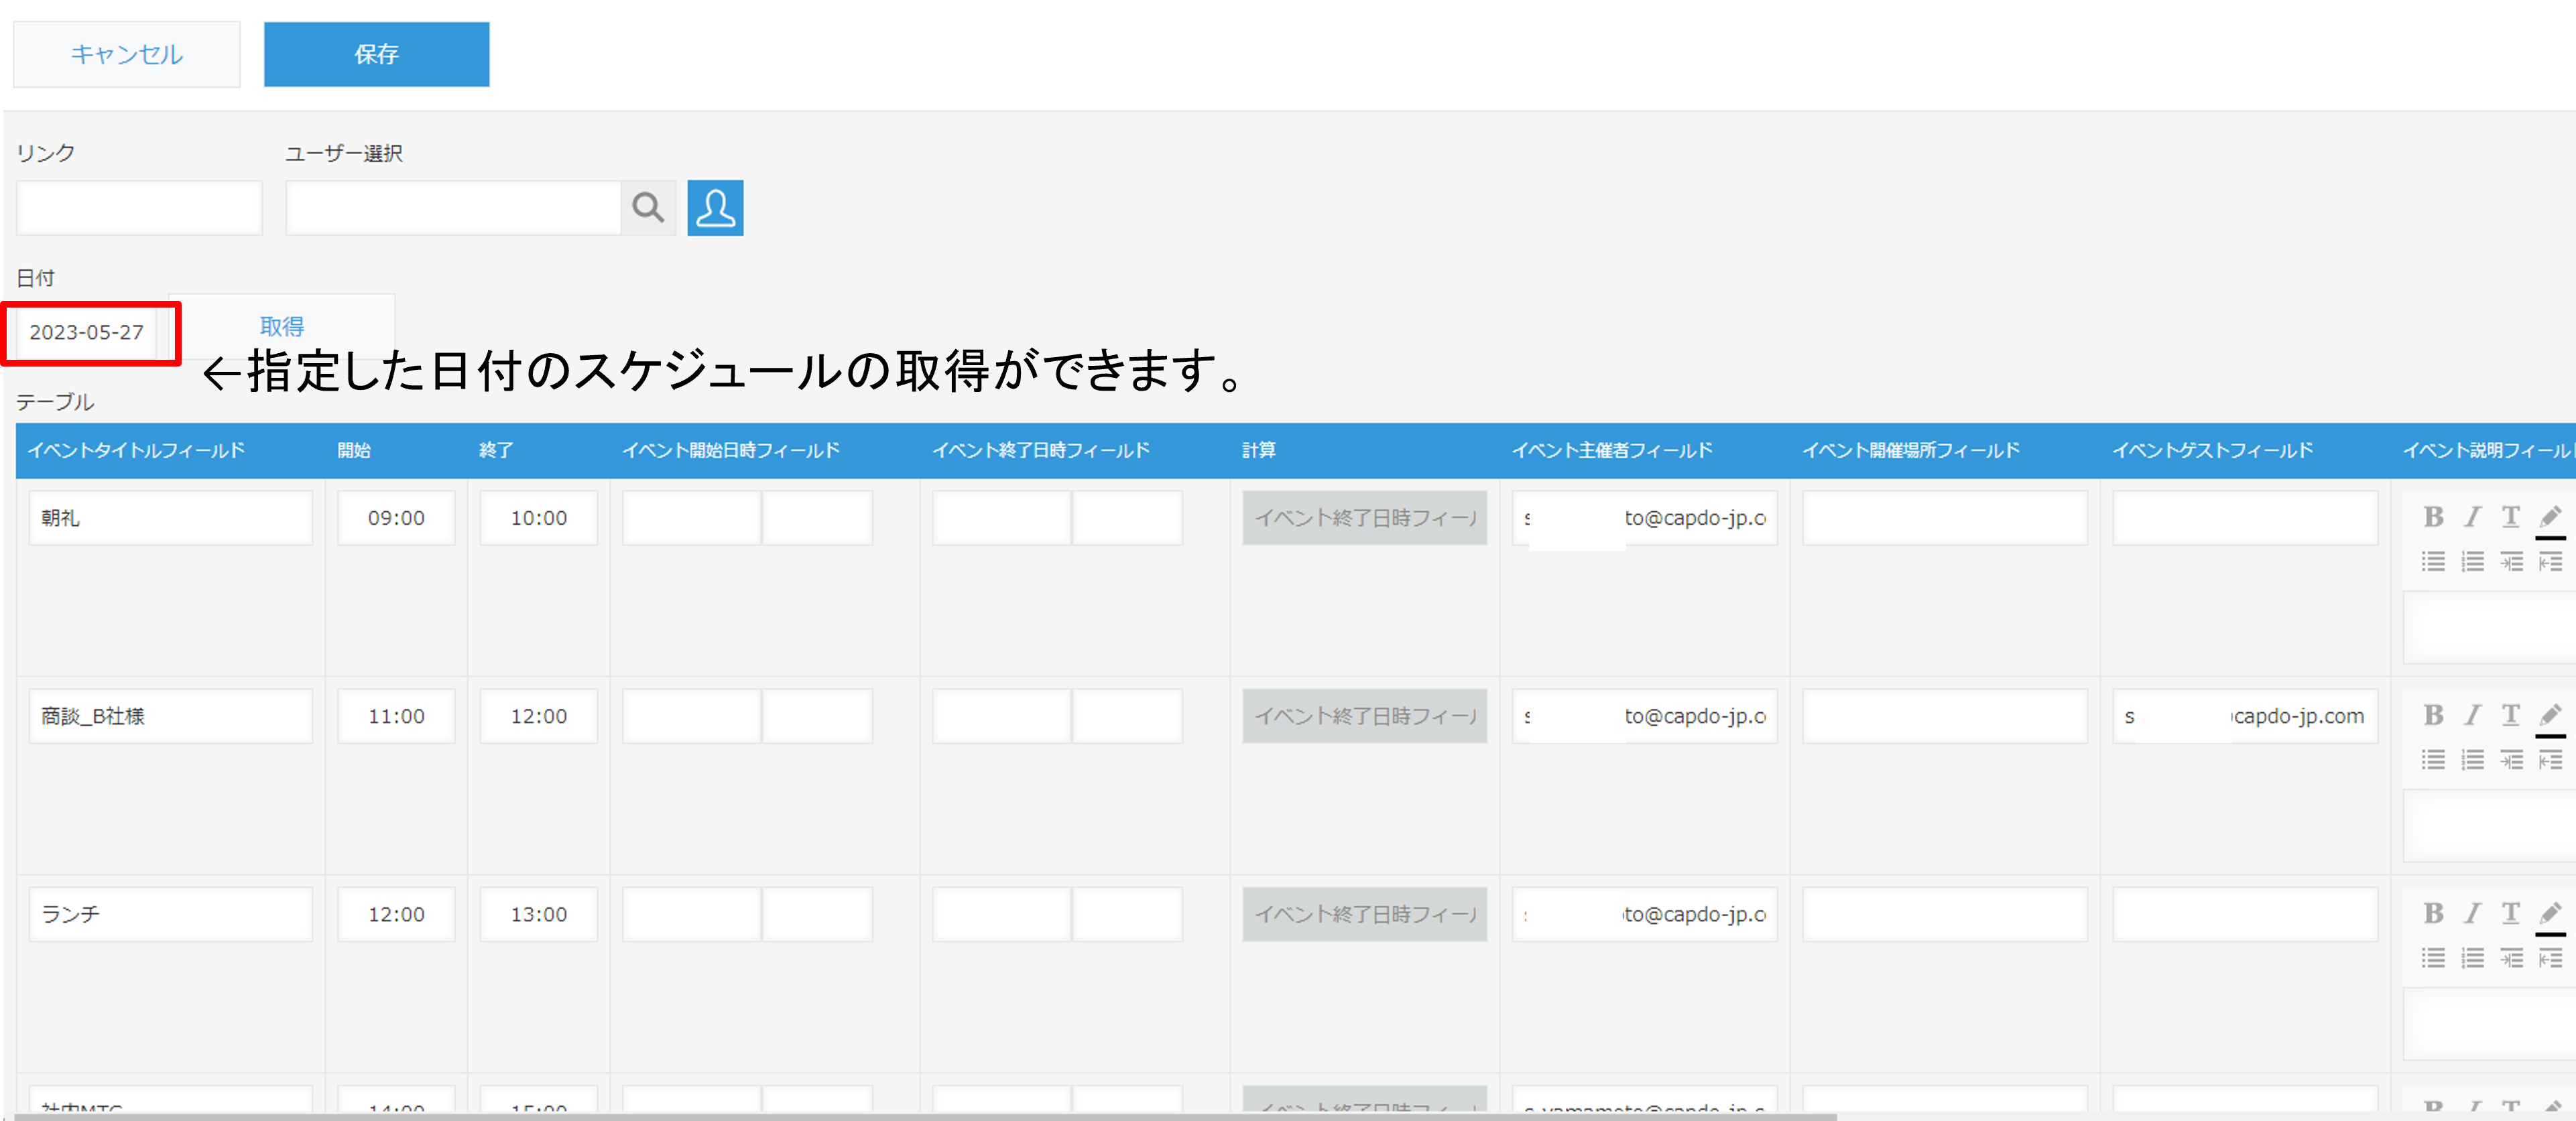This screenshot has height=1121, width=2576.
Task: Toggle bold in the ランチ row editor
Action: [2433, 913]
